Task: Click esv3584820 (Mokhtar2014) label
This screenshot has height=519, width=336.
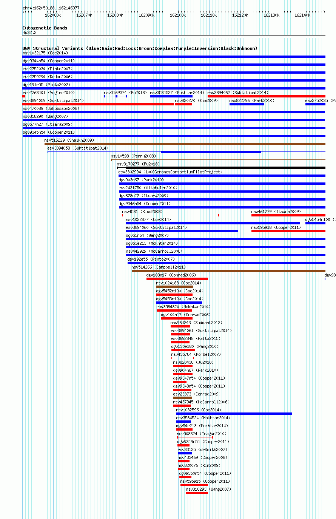Action: [x=184, y=307]
